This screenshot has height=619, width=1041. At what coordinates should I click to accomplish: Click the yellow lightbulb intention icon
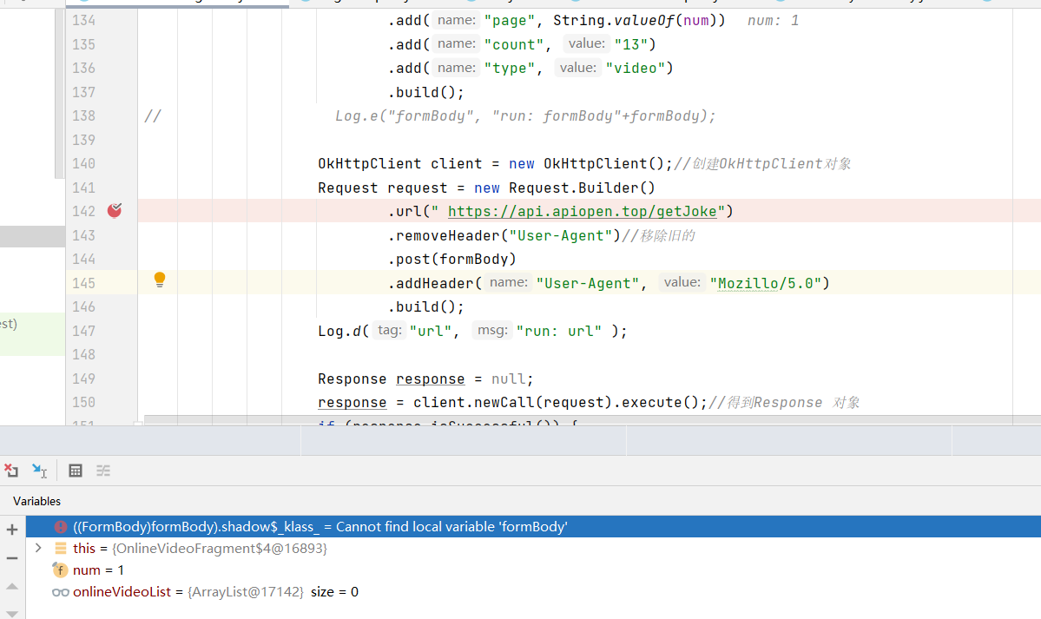coord(160,280)
